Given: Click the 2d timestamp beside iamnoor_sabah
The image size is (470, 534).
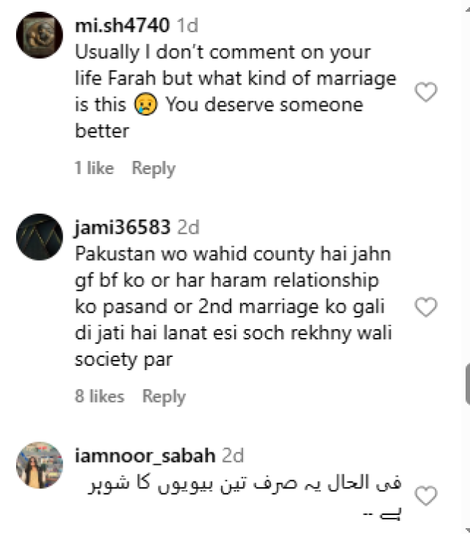Looking at the screenshot, I should tap(233, 455).
